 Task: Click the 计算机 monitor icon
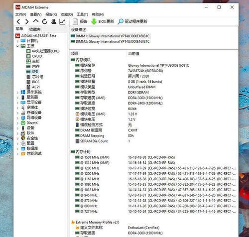click(x=23, y=41)
